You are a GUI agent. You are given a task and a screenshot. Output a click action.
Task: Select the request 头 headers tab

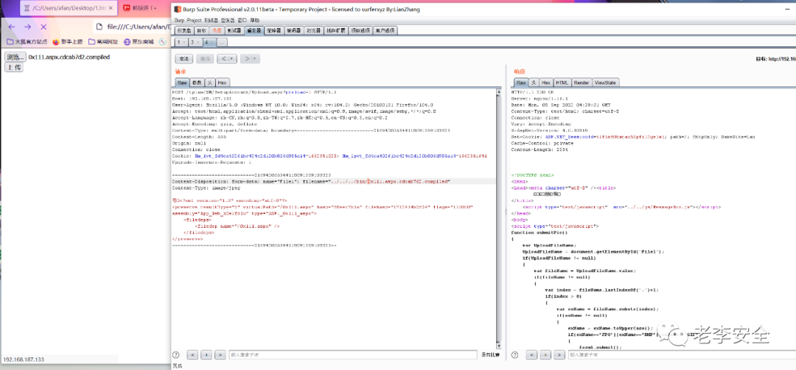(209, 83)
